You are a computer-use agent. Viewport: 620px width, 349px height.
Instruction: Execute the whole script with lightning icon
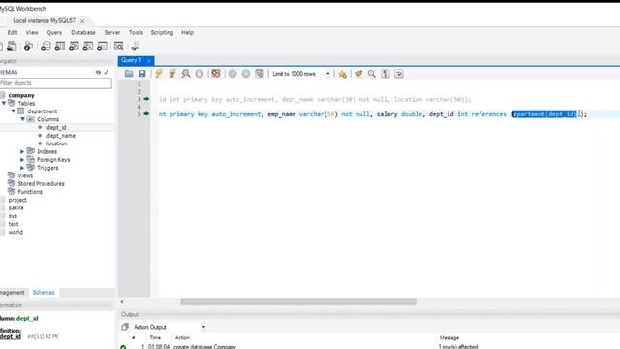coord(159,74)
